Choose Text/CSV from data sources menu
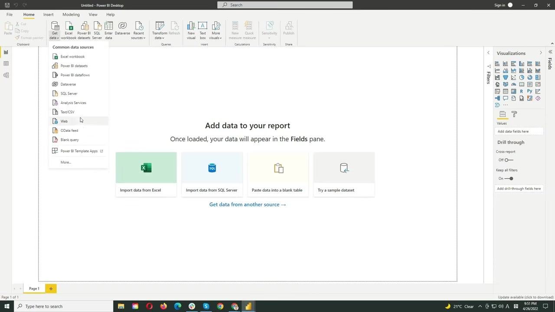This screenshot has height=312, width=555. click(x=78, y=112)
